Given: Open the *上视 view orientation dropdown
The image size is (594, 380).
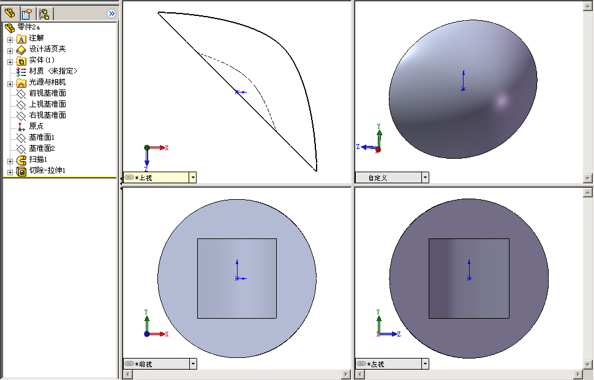Looking at the screenshot, I should tap(193, 178).
